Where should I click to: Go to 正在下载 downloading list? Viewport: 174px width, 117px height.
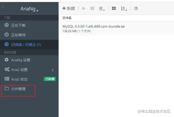[x=29, y=25]
